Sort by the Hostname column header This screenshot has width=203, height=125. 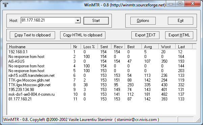coord(39,46)
